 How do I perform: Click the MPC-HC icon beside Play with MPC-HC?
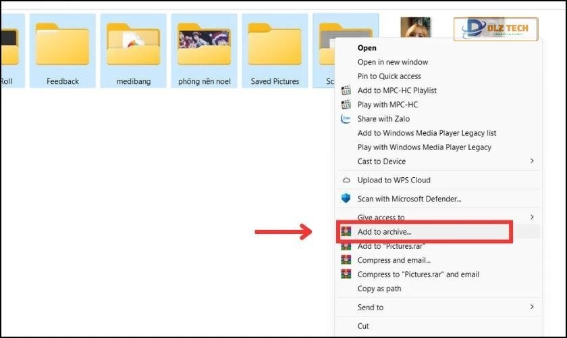tap(346, 104)
